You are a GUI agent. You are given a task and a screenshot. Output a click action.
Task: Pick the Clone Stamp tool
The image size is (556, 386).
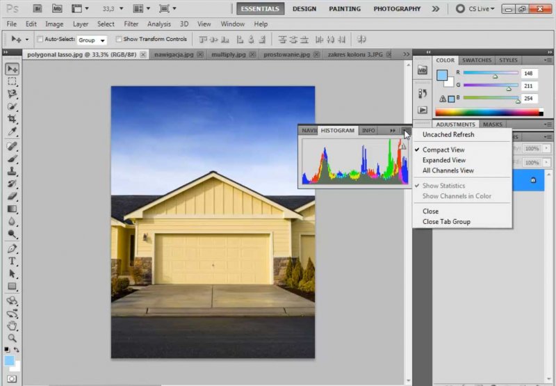pos(13,171)
